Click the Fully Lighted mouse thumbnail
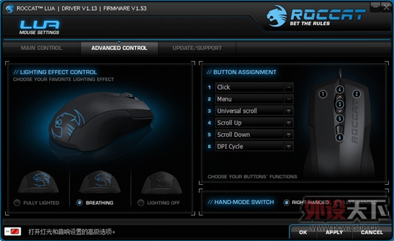The image size is (394, 241). click(x=39, y=182)
